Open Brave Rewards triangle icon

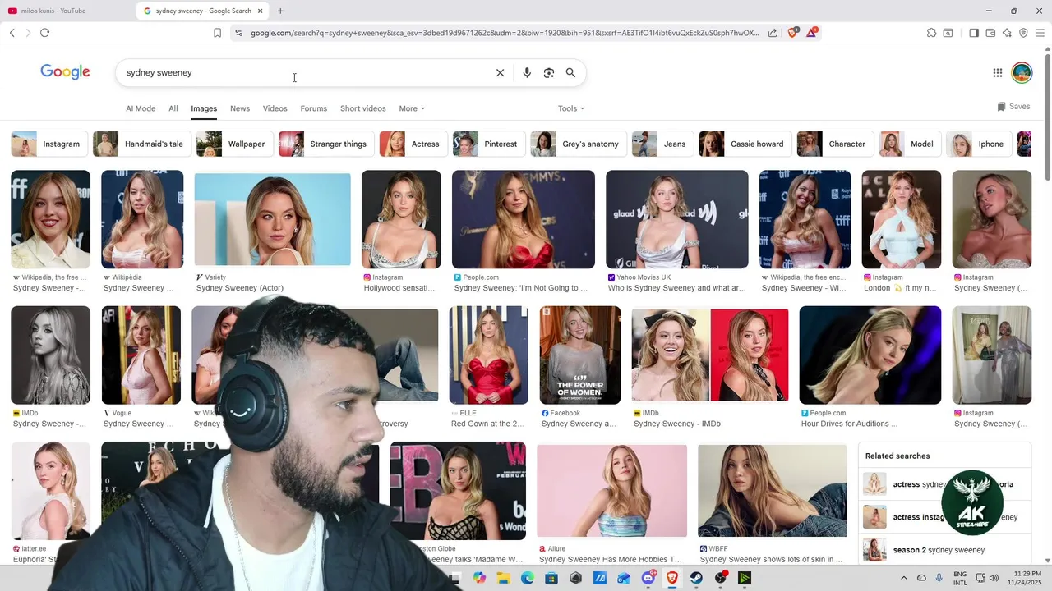click(x=811, y=33)
